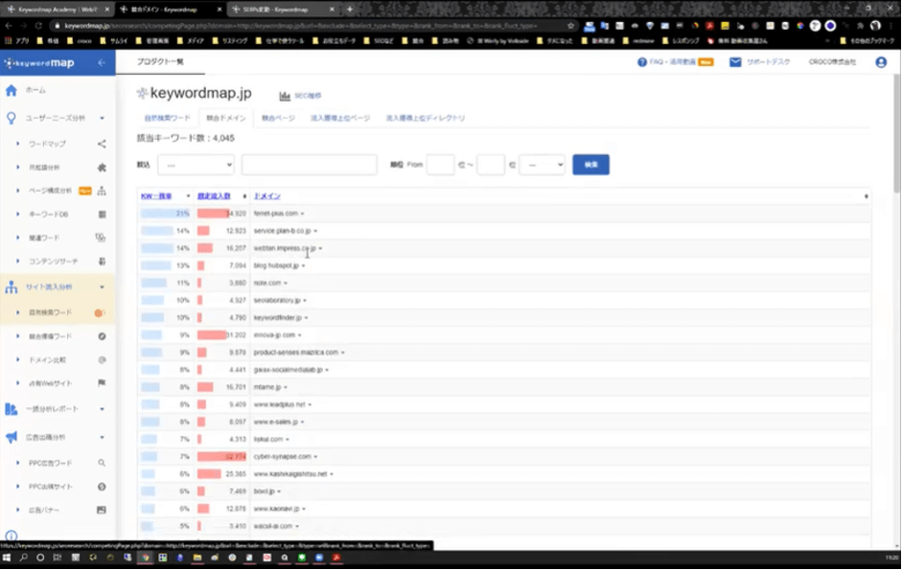This screenshot has height=570, width=902.
Task: Click the KW一致率 column header link
Action: (x=156, y=196)
